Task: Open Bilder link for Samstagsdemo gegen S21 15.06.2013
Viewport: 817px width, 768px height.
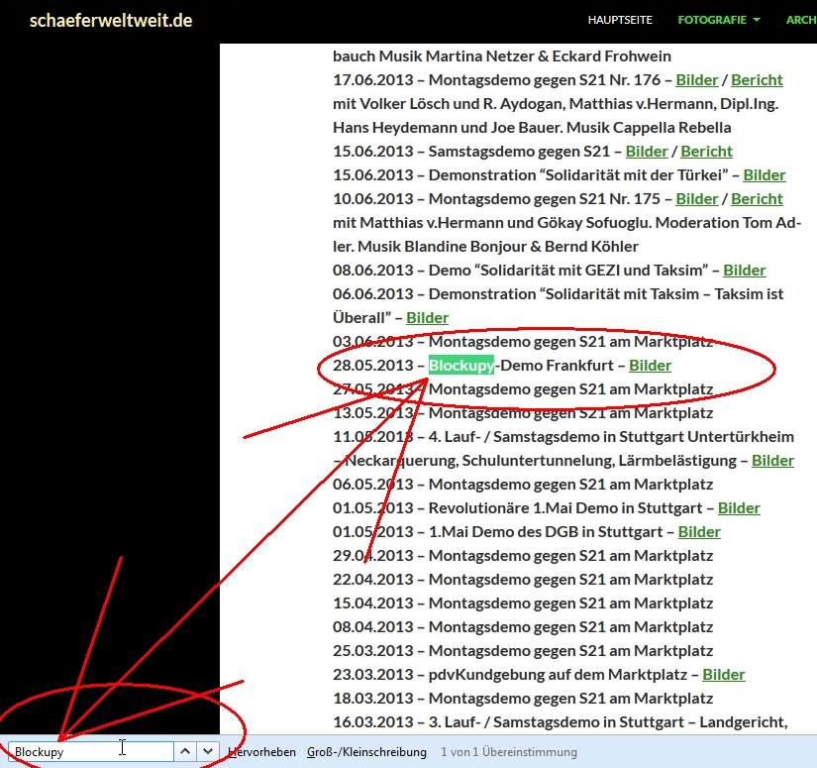Action: (647, 152)
